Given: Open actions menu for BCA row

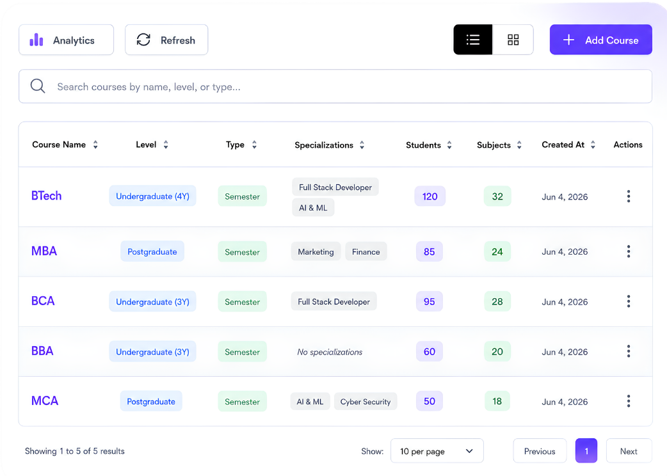Looking at the screenshot, I should (629, 301).
